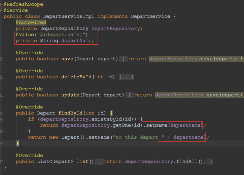This screenshot has height=175, width=244.
Task: Expand the {...} placeholder of deleteById
Action: coord(126,77)
